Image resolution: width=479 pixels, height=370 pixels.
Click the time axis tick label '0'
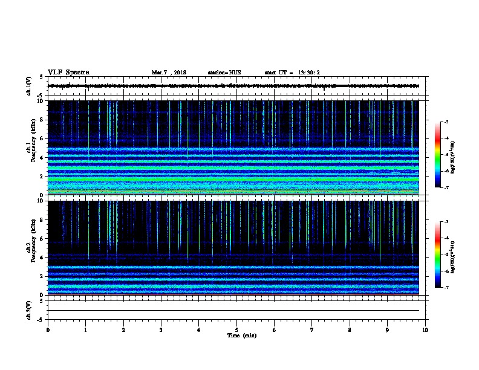click(x=48, y=330)
